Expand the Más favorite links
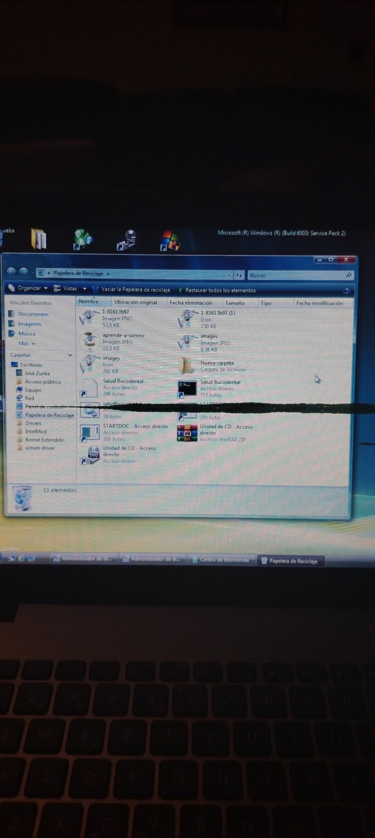Image resolution: width=375 pixels, height=838 pixels. point(26,344)
